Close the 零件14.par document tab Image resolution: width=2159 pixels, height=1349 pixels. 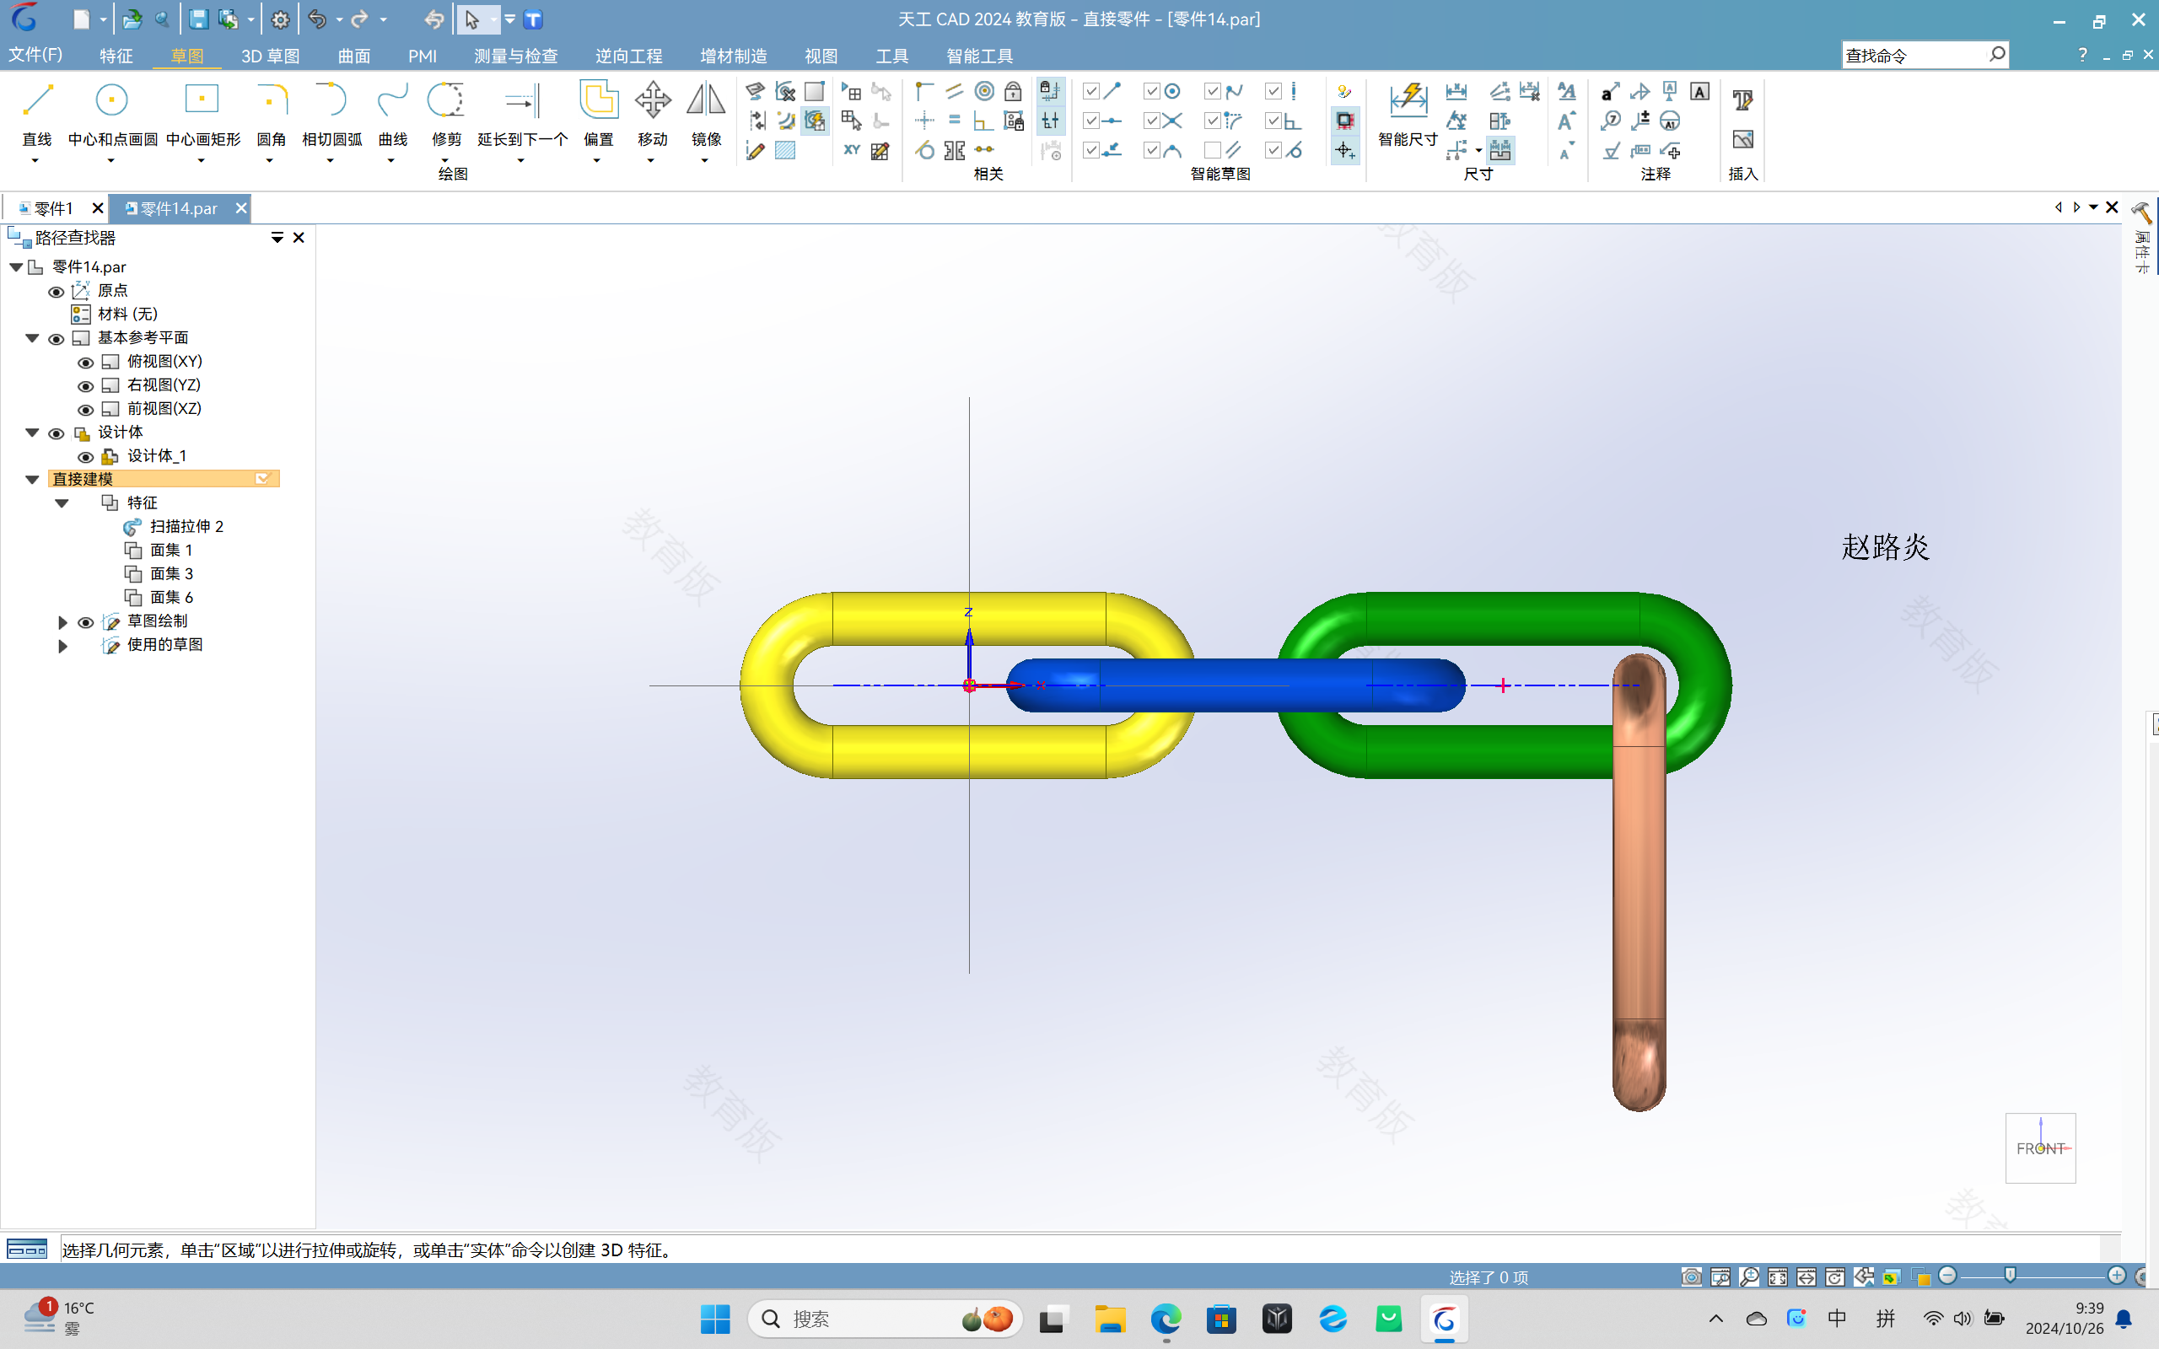[240, 208]
